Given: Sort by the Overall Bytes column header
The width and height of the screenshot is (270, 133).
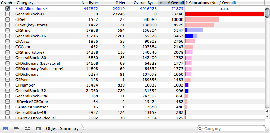Looking at the screenshot, I should pyautogui.click(x=142, y=3).
